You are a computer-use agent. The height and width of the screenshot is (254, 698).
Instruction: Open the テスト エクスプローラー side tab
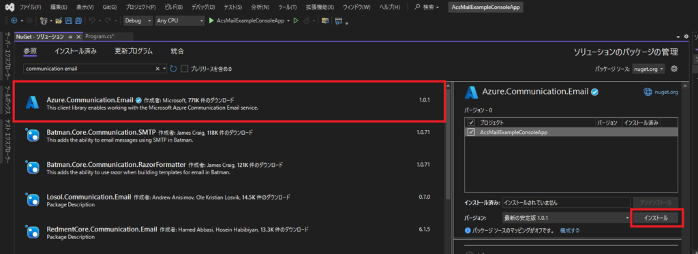coord(7,141)
